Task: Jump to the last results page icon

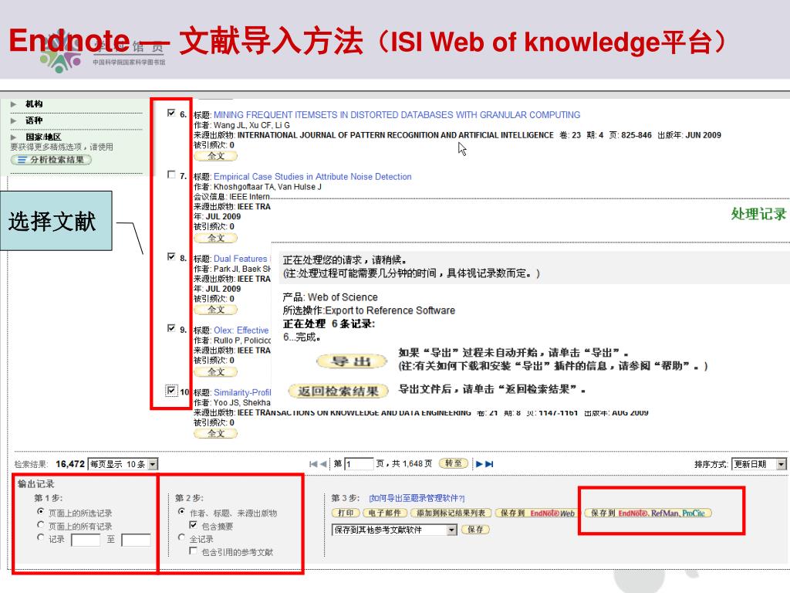Action: coord(489,464)
